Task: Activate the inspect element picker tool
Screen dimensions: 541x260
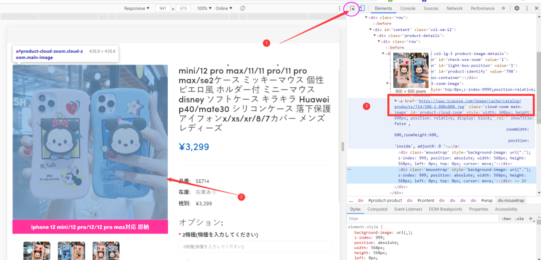Action: point(353,8)
